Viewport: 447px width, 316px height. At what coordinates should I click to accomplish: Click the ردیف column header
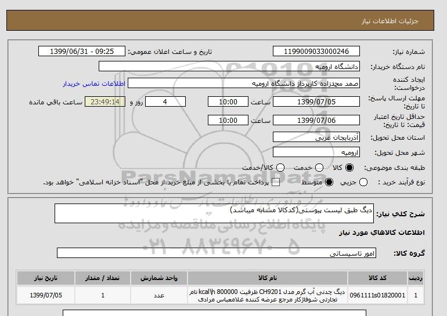(x=416, y=278)
